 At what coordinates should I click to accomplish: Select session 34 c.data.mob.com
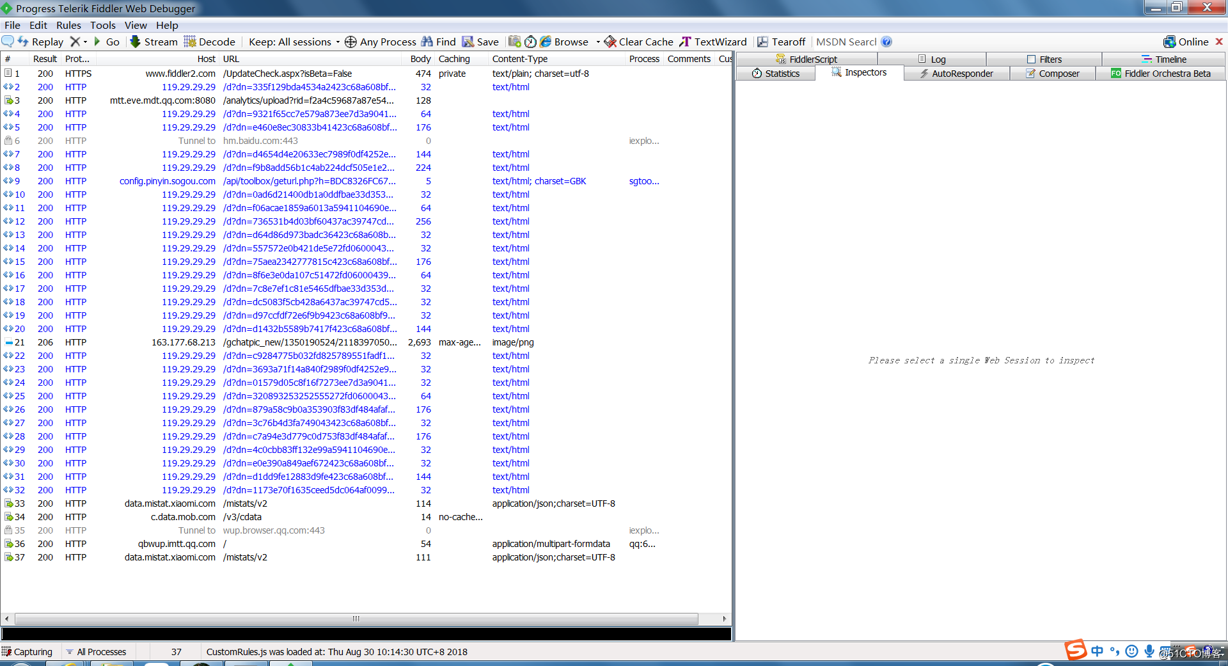click(x=366, y=517)
